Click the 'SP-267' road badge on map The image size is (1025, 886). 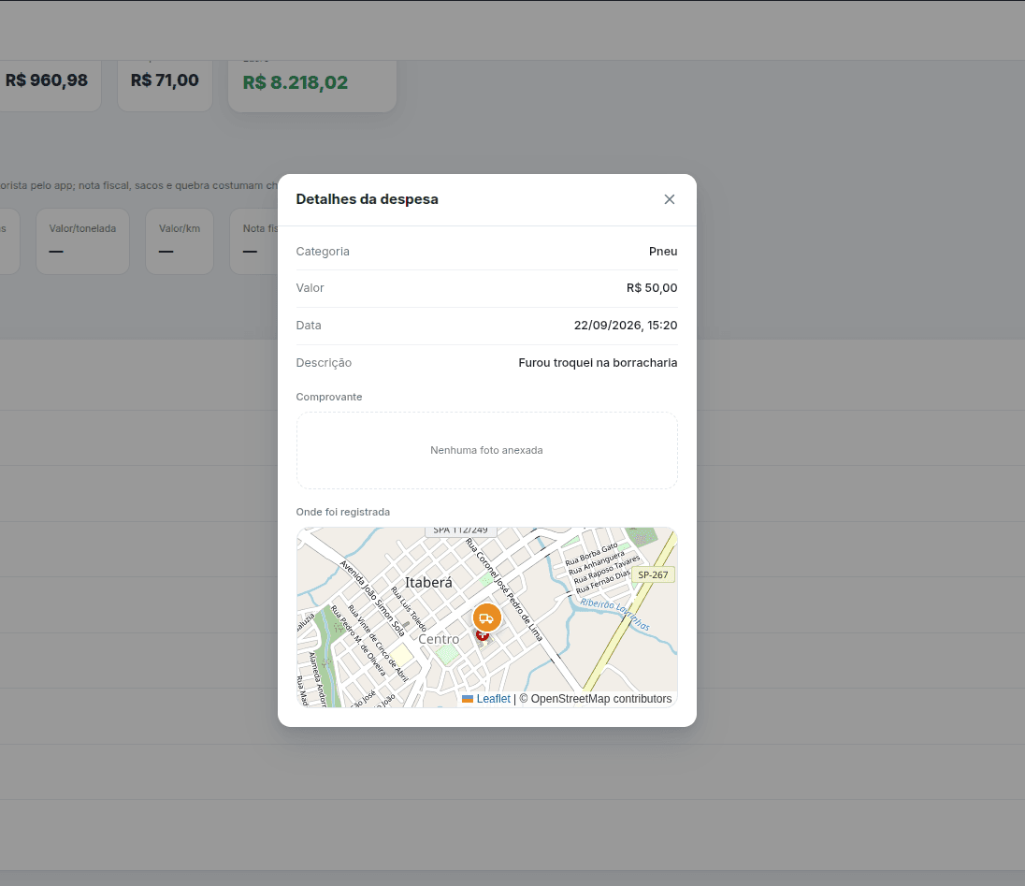pos(653,574)
